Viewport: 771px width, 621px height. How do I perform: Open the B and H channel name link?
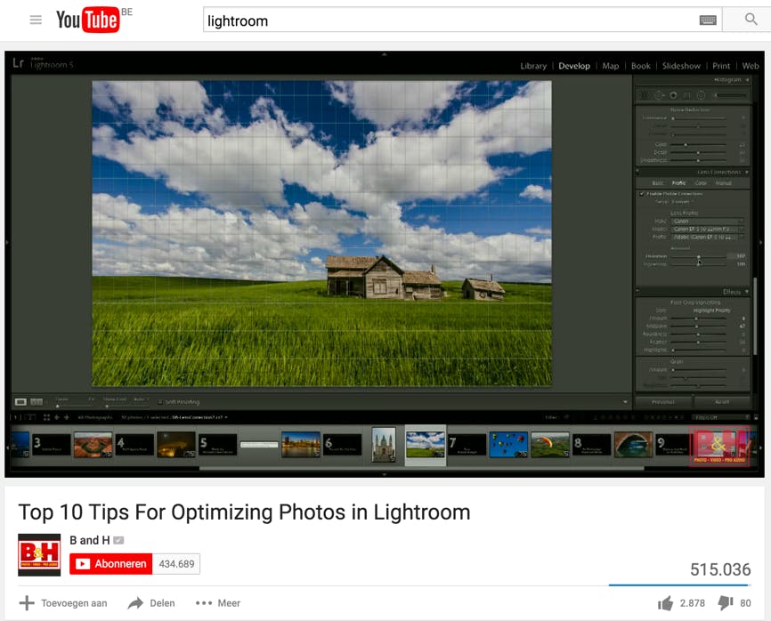90,540
